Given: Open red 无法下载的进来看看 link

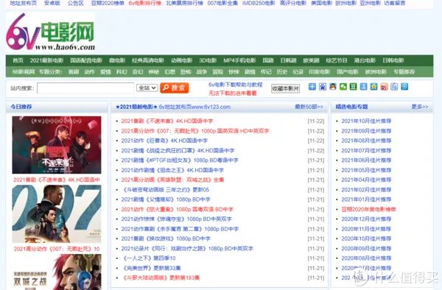Looking at the screenshot, I should 233,93.
